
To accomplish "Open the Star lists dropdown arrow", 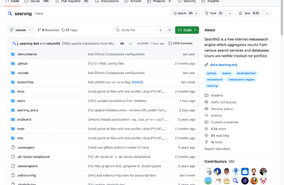I will [267, 13].
